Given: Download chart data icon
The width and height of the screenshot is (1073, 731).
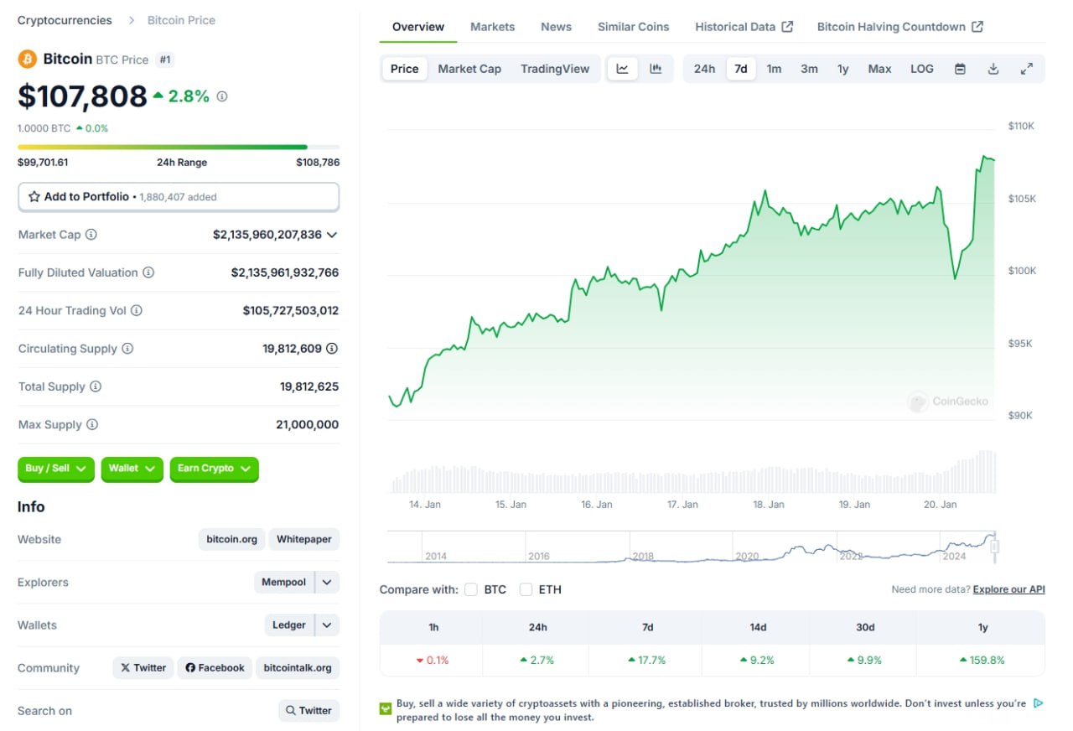Looking at the screenshot, I should pos(993,69).
